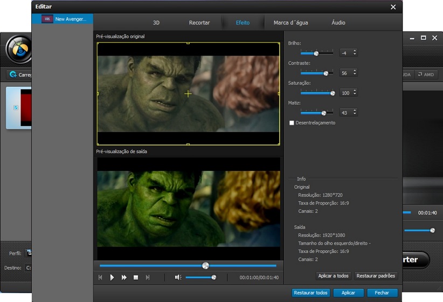Click the video thumbnail in main window
Viewport: 443px width, 302px height.
(26, 108)
